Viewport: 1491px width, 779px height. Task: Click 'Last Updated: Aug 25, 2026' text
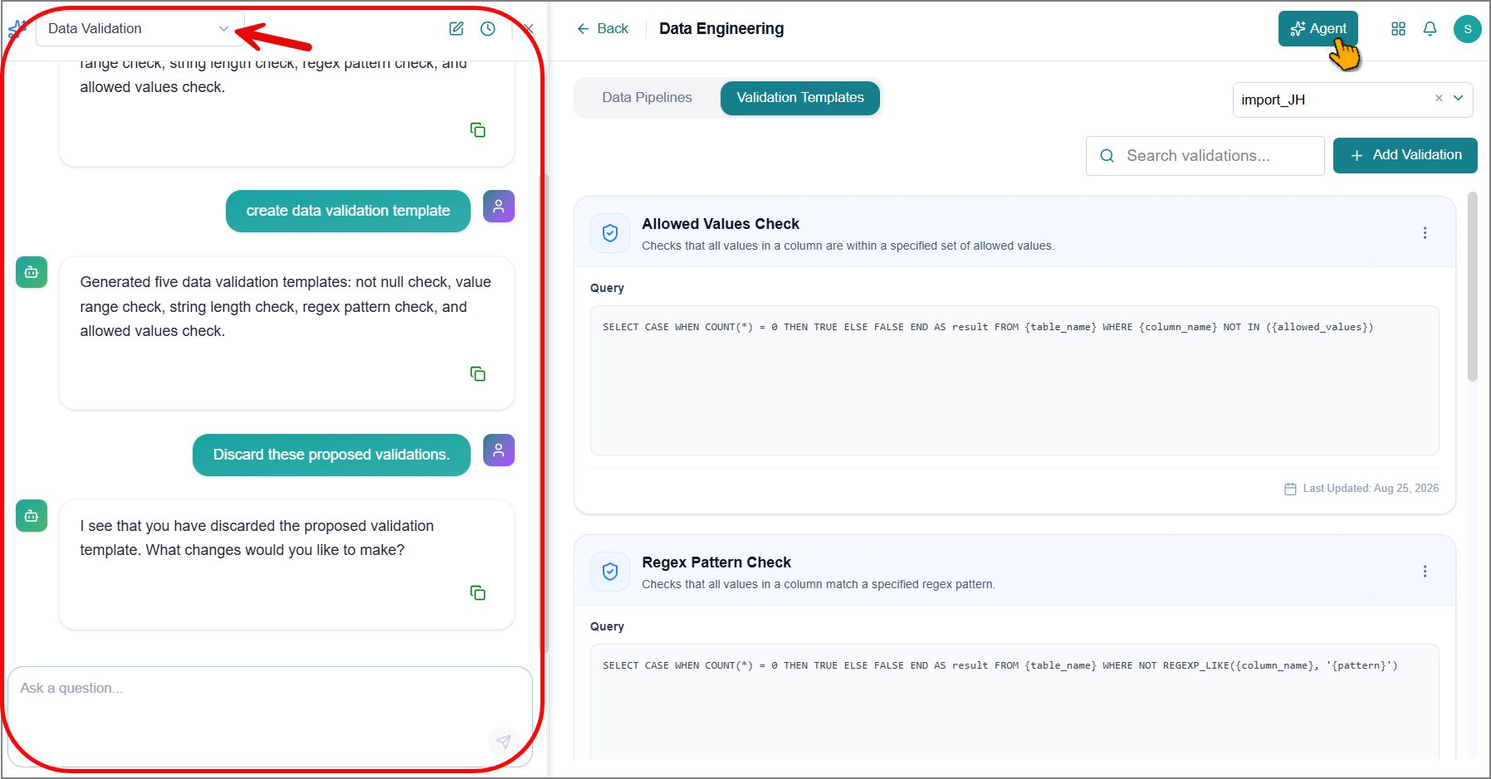(x=1371, y=489)
